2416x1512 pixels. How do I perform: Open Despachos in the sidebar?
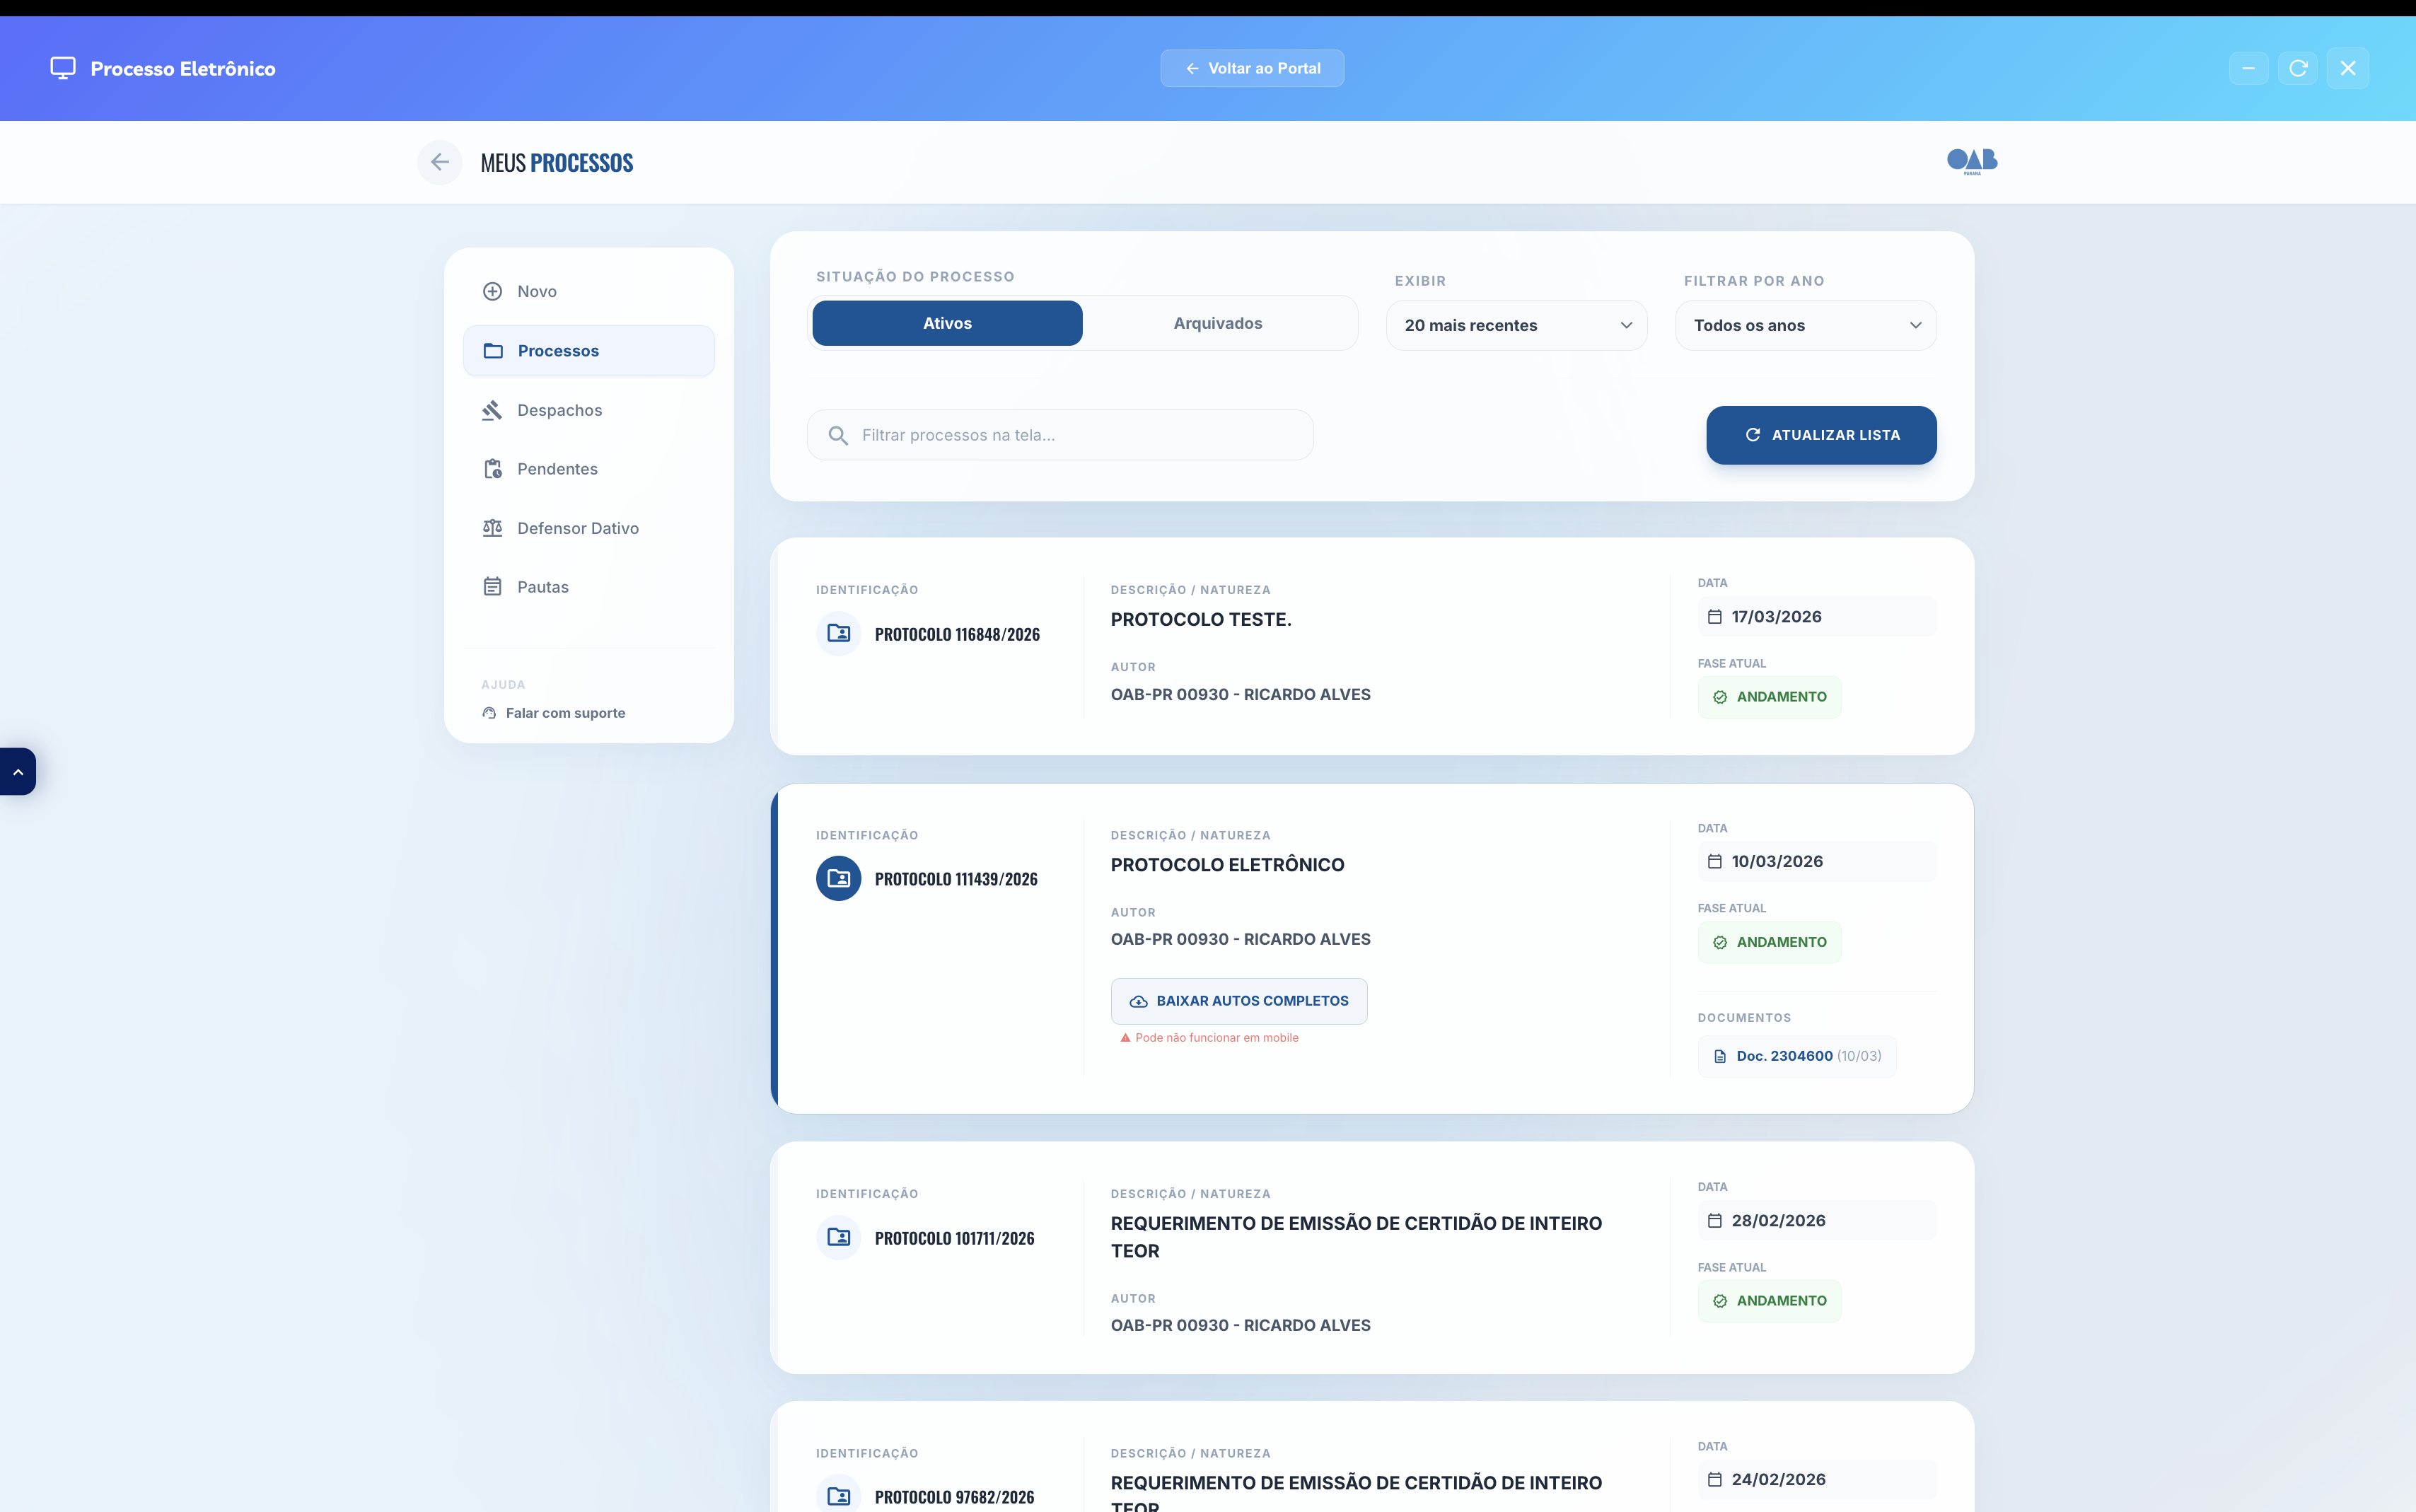click(x=559, y=410)
